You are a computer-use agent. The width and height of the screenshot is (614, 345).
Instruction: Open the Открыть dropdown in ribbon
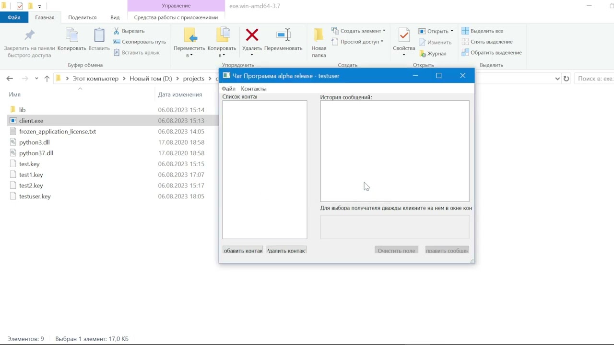tap(452, 31)
